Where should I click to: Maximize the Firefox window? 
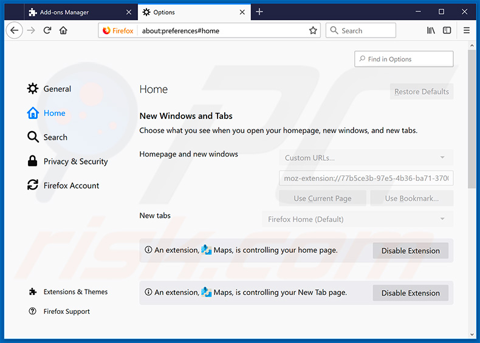(441, 12)
